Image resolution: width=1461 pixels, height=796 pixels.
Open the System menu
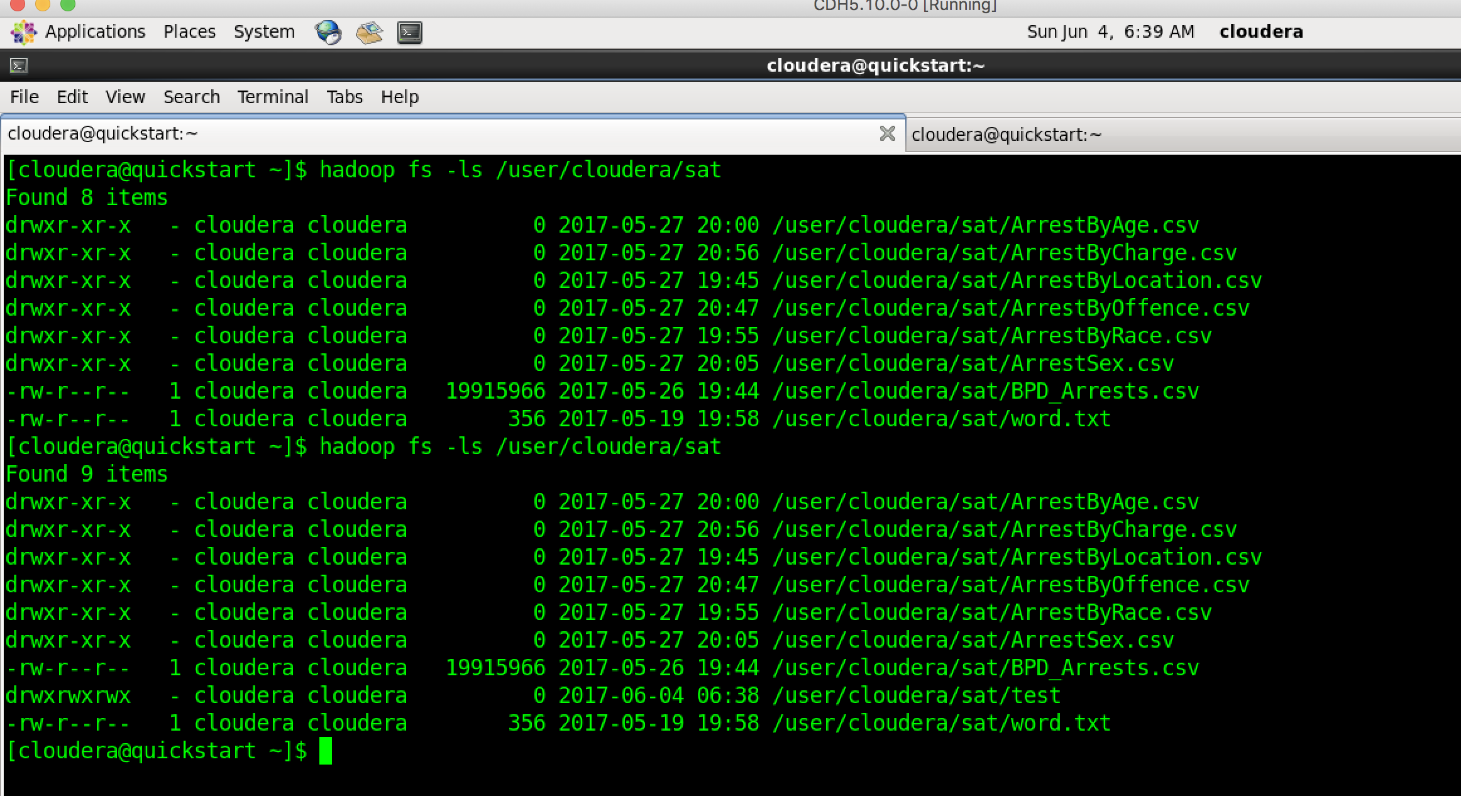coord(264,32)
